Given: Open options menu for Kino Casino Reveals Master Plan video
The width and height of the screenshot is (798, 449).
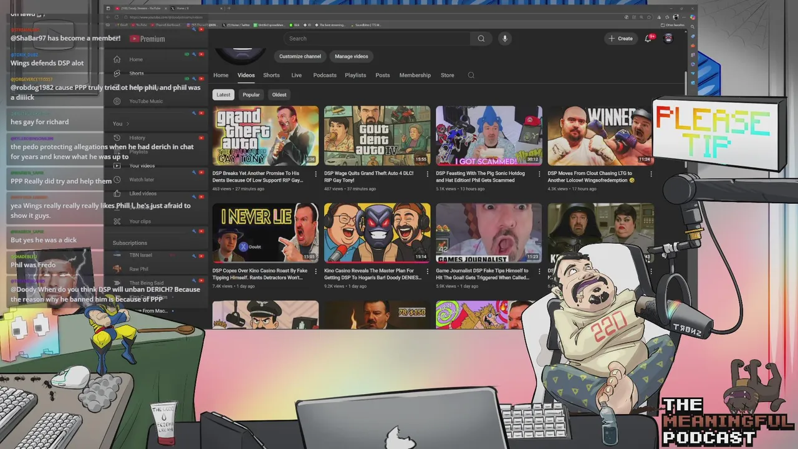Looking at the screenshot, I should 428,271.
